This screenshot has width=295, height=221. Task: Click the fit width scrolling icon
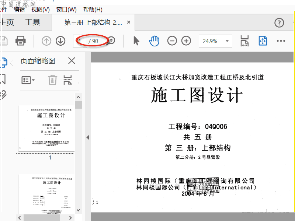pyautogui.click(x=244, y=41)
